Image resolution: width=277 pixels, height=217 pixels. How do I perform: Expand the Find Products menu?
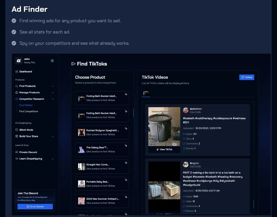click(x=53, y=86)
